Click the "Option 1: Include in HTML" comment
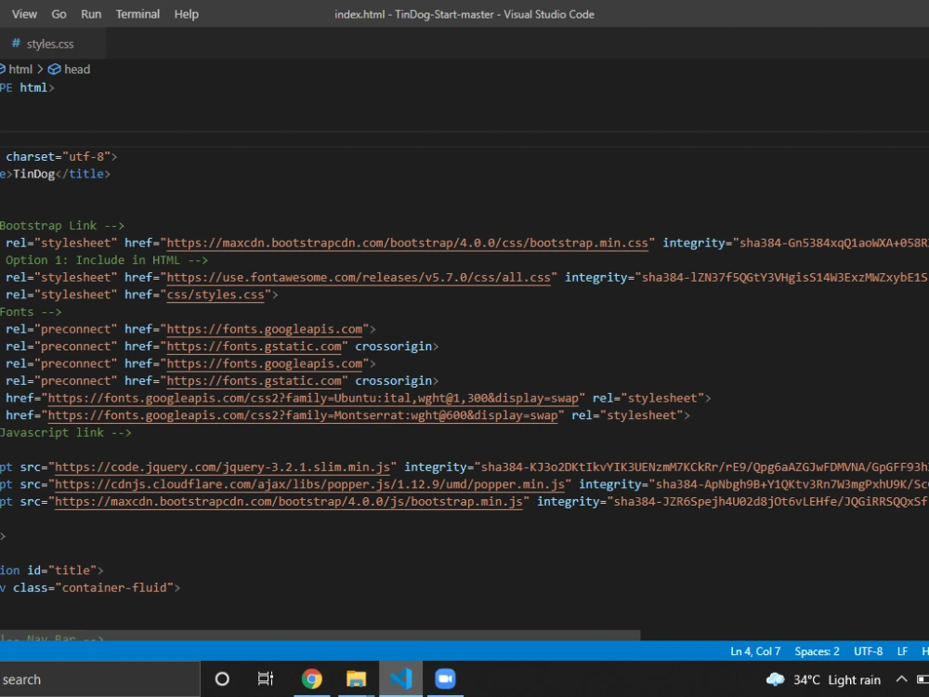929x697 pixels. (x=107, y=260)
